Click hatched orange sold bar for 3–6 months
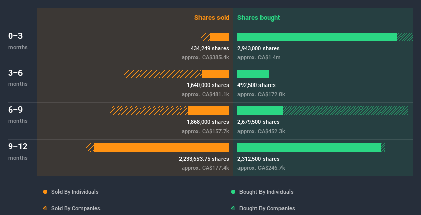 [163, 74]
